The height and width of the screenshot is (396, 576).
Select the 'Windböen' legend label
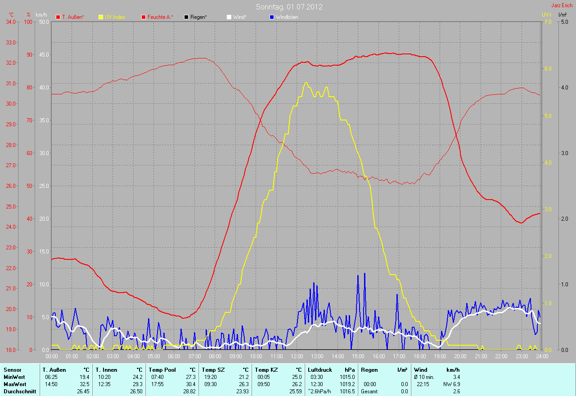coord(287,17)
